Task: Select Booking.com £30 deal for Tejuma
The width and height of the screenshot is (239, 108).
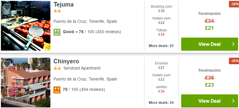Action: [161, 9]
